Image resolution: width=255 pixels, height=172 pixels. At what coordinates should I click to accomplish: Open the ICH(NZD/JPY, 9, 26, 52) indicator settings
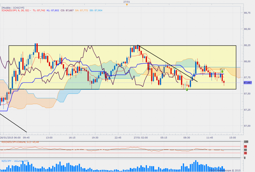point(15,10)
